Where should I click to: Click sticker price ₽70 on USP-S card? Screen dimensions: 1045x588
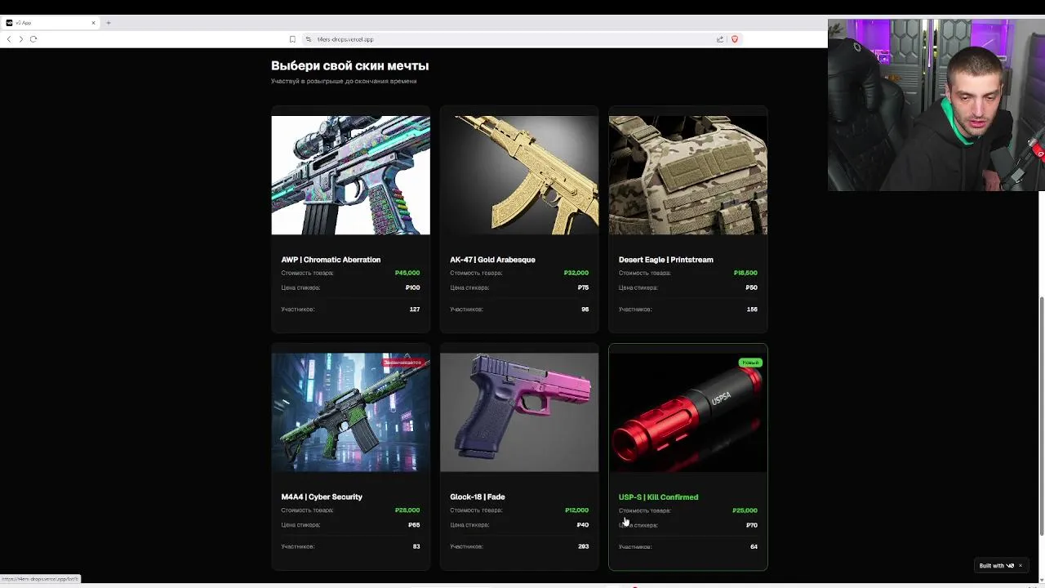click(751, 525)
